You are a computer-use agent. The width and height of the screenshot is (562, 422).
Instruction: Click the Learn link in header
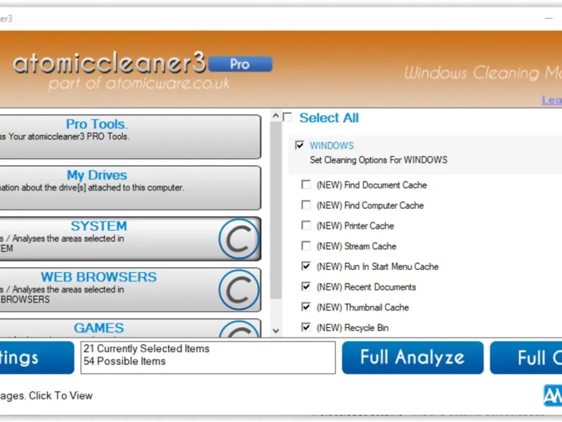coord(551,100)
